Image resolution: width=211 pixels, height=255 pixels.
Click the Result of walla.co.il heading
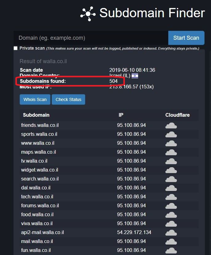click(x=43, y=61)
